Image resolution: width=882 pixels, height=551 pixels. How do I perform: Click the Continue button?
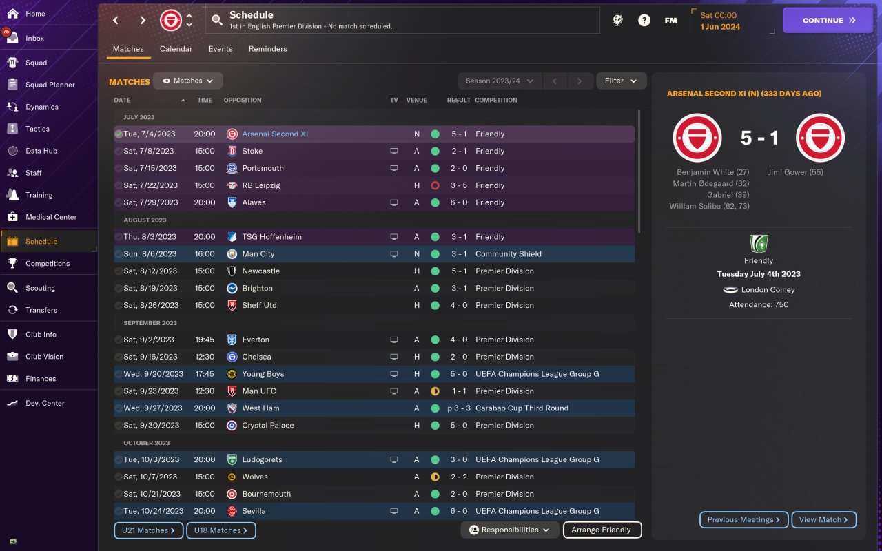tap(828, 20)
